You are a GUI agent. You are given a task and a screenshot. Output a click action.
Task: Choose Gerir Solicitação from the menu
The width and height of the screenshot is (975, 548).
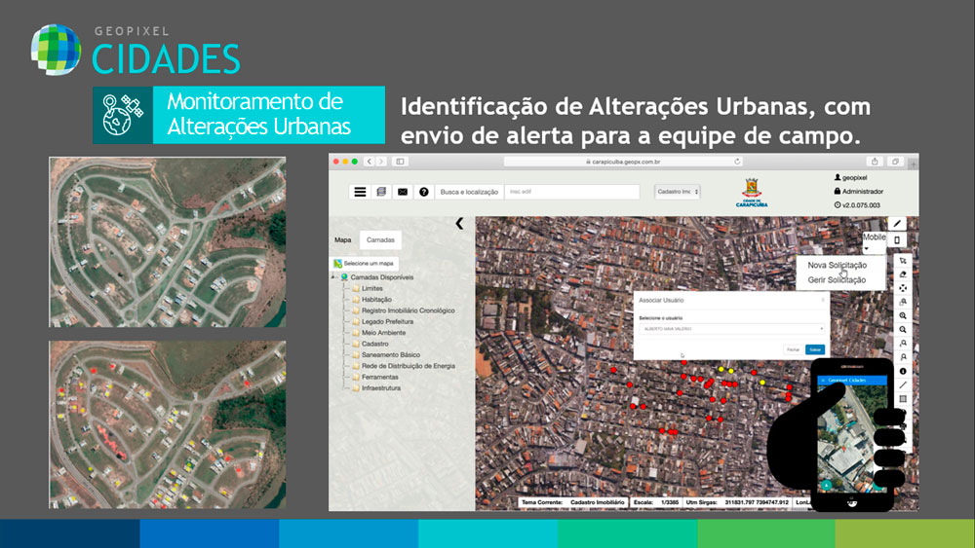(x=837, y=280)
